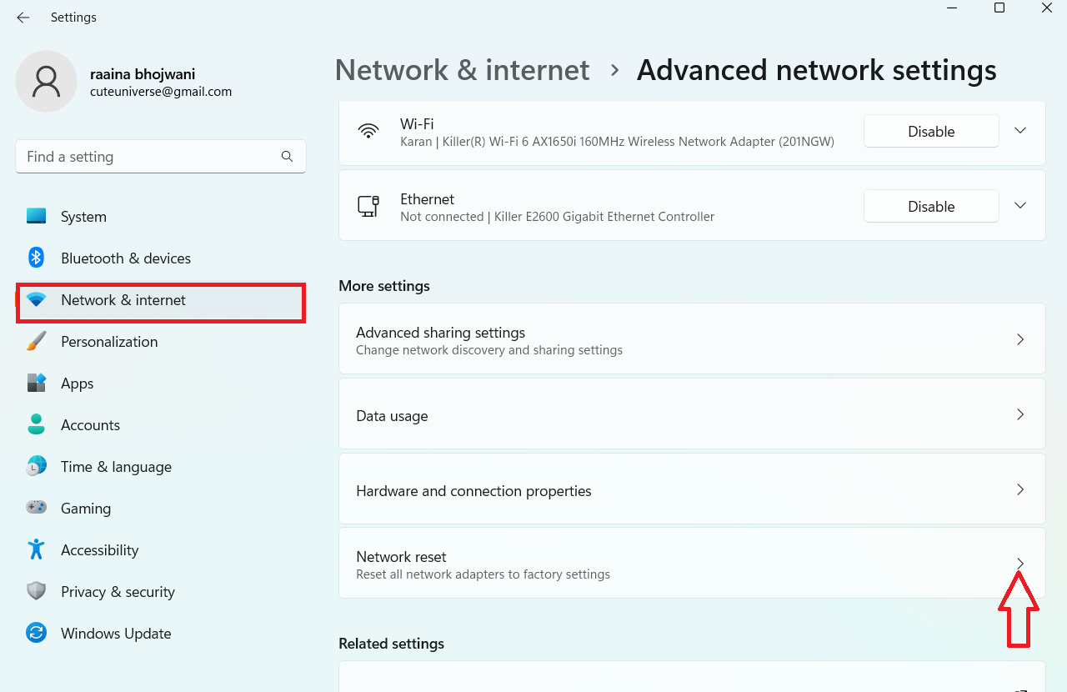The height and width of the screenshot is (692, 1067).
Task: Expand the Ethernet adapter details chevron
Action: [x=1020, y=206]
